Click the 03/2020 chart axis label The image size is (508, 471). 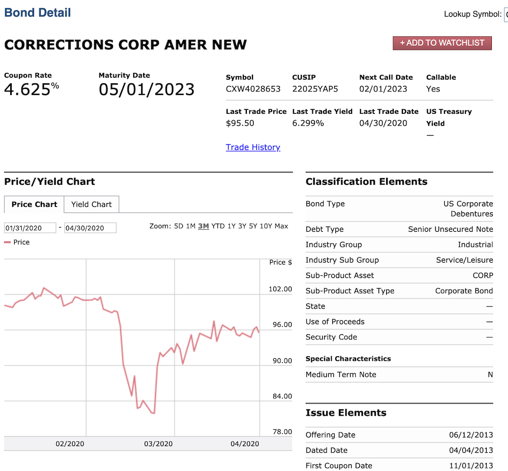[158, 444]
